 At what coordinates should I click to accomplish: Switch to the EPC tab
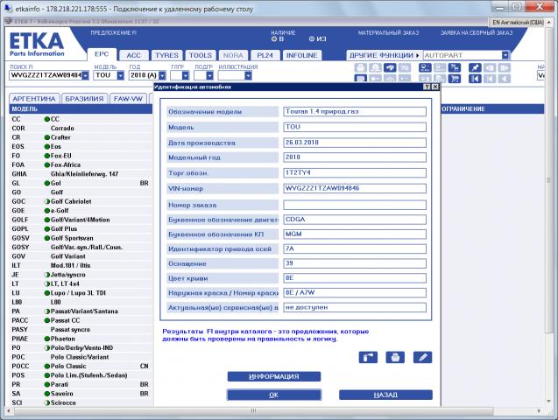click(102, 54)
